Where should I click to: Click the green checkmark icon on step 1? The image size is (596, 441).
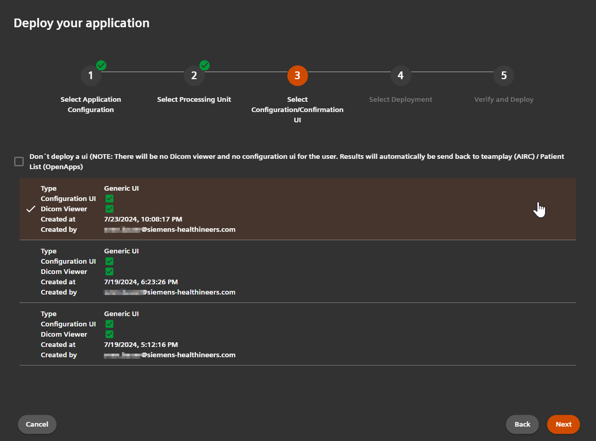[x=101, y=65]
